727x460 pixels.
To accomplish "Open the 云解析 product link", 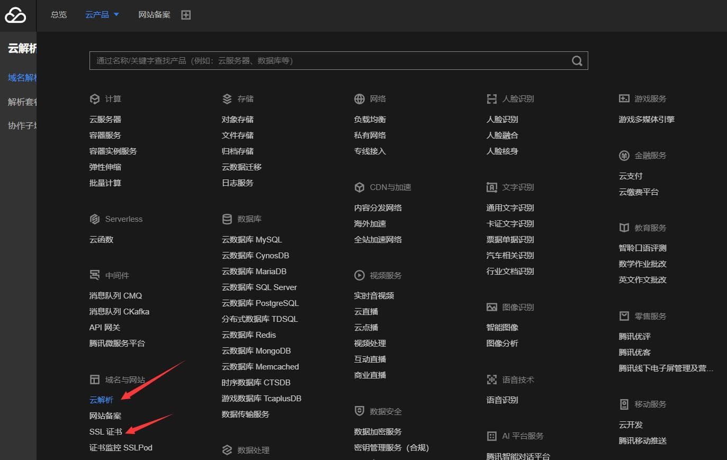I will pyautogui.click(x=101, y=400).
